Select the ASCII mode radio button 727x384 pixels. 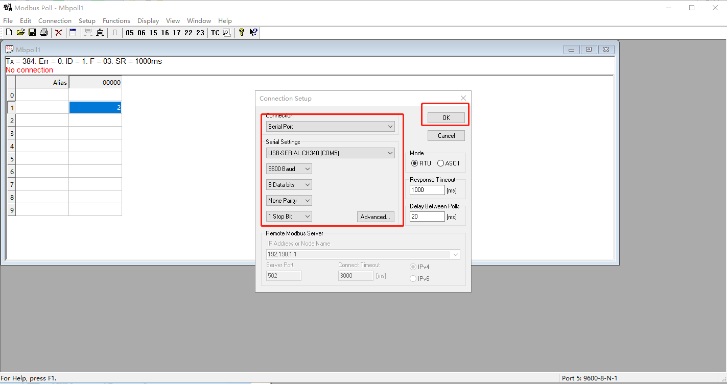point(440,163)
